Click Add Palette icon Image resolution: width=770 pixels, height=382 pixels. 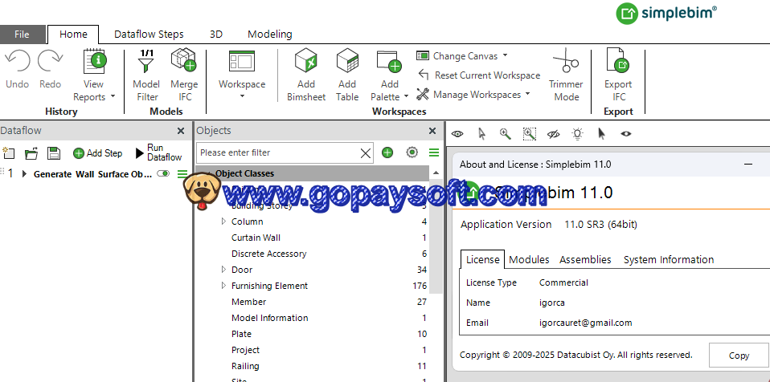(389, 61)
